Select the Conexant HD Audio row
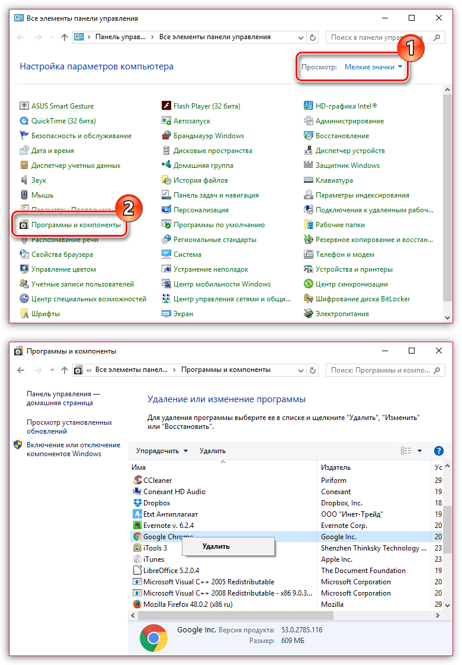Image resolution: width=462 pixels, height=665 pixels. pyautogui.click(x=286, y=492)
